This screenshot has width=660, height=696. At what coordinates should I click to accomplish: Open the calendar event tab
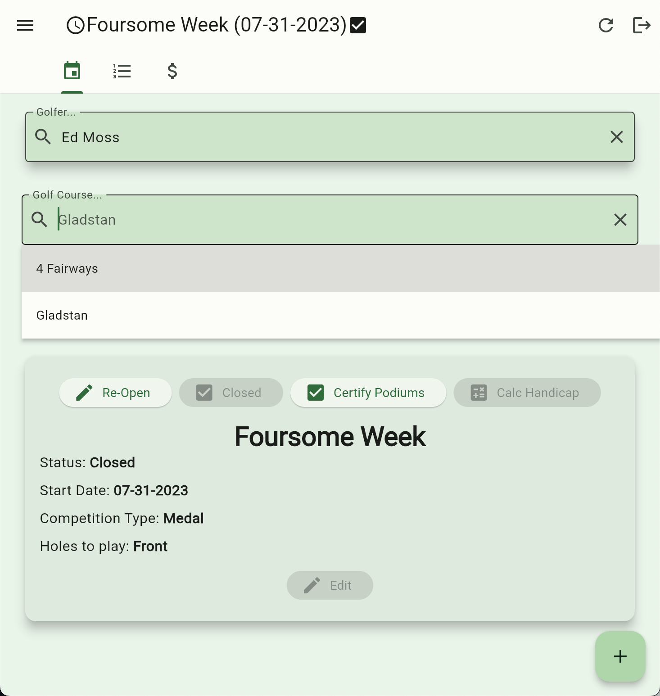[x=72, y=71]
